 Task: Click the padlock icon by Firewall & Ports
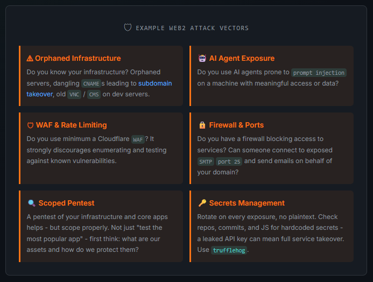[202, 125]
